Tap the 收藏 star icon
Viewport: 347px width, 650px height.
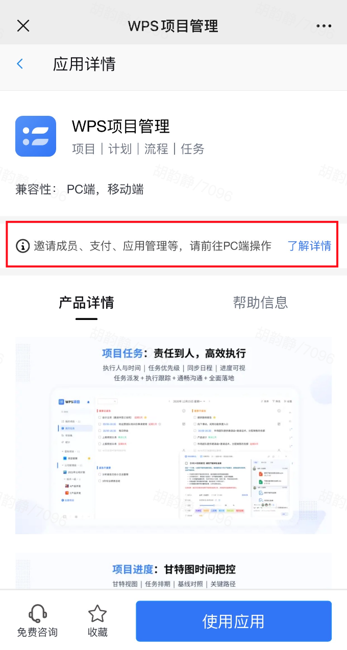pos(97,613)
